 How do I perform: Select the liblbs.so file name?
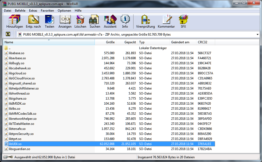point(14,109)
